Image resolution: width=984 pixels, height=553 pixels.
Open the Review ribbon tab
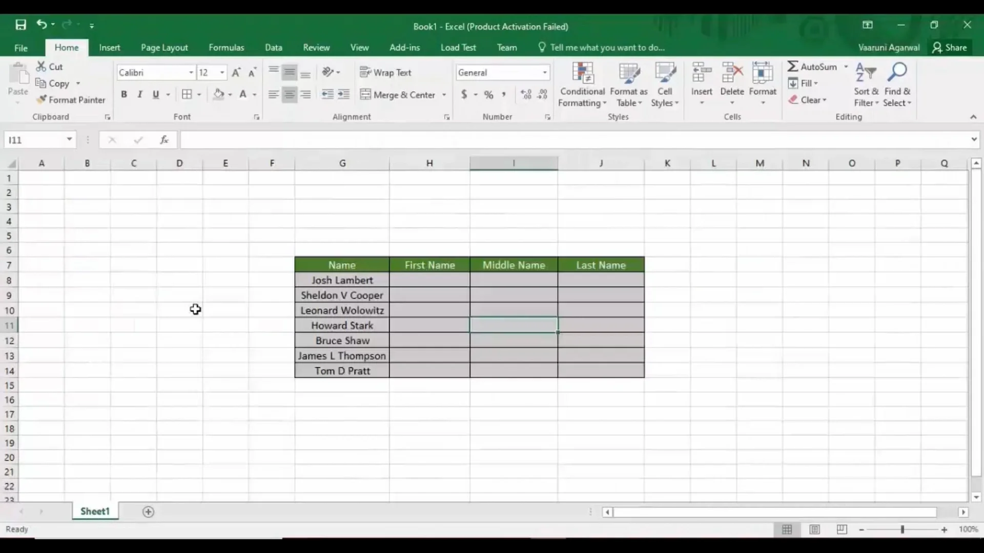click(316, 47)
